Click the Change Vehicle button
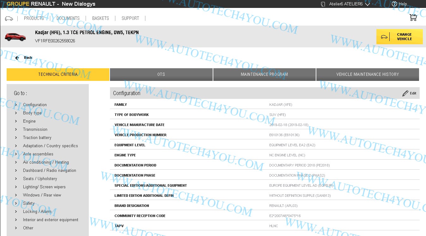This screenshot has width=426, height=236. pyautogui.click(x=404, y=36)
